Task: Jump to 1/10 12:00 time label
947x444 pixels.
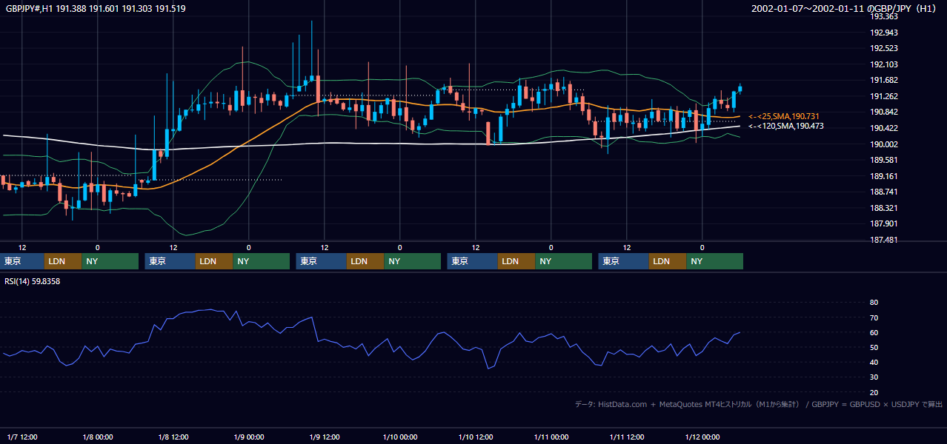Action: point(476,437)
